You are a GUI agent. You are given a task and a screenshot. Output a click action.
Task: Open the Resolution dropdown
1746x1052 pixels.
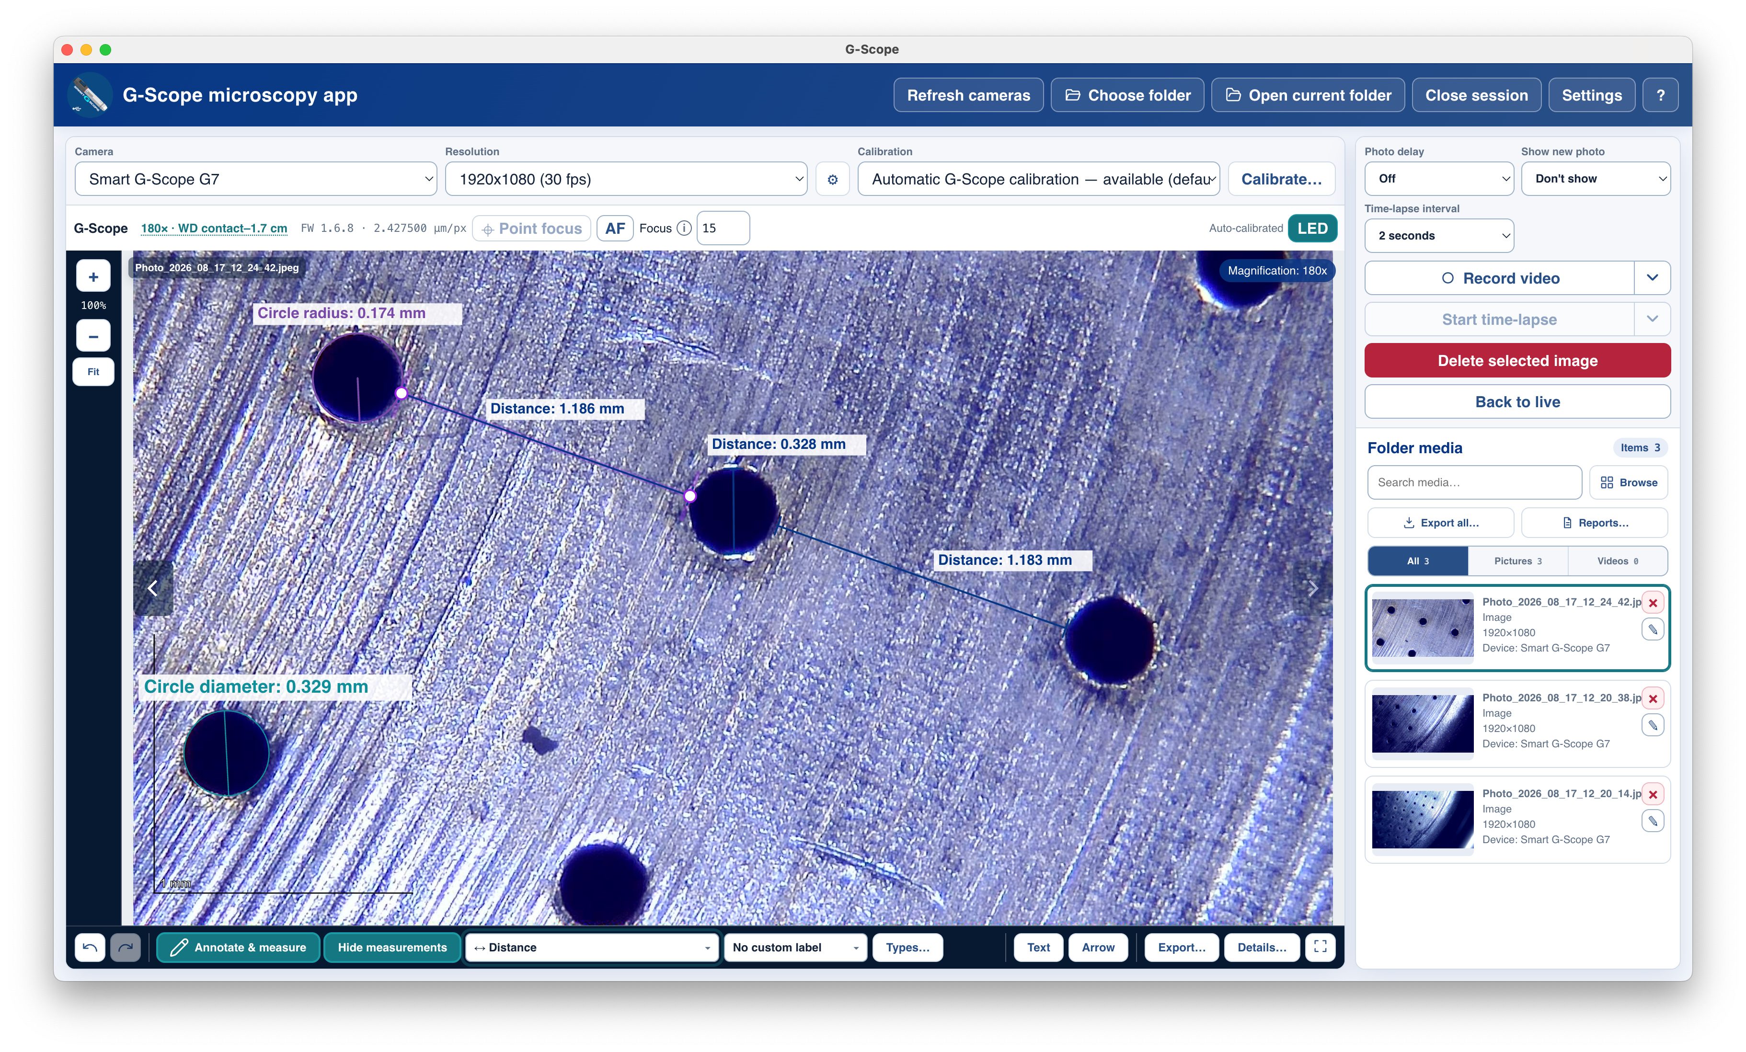click(x=626, y=179)
